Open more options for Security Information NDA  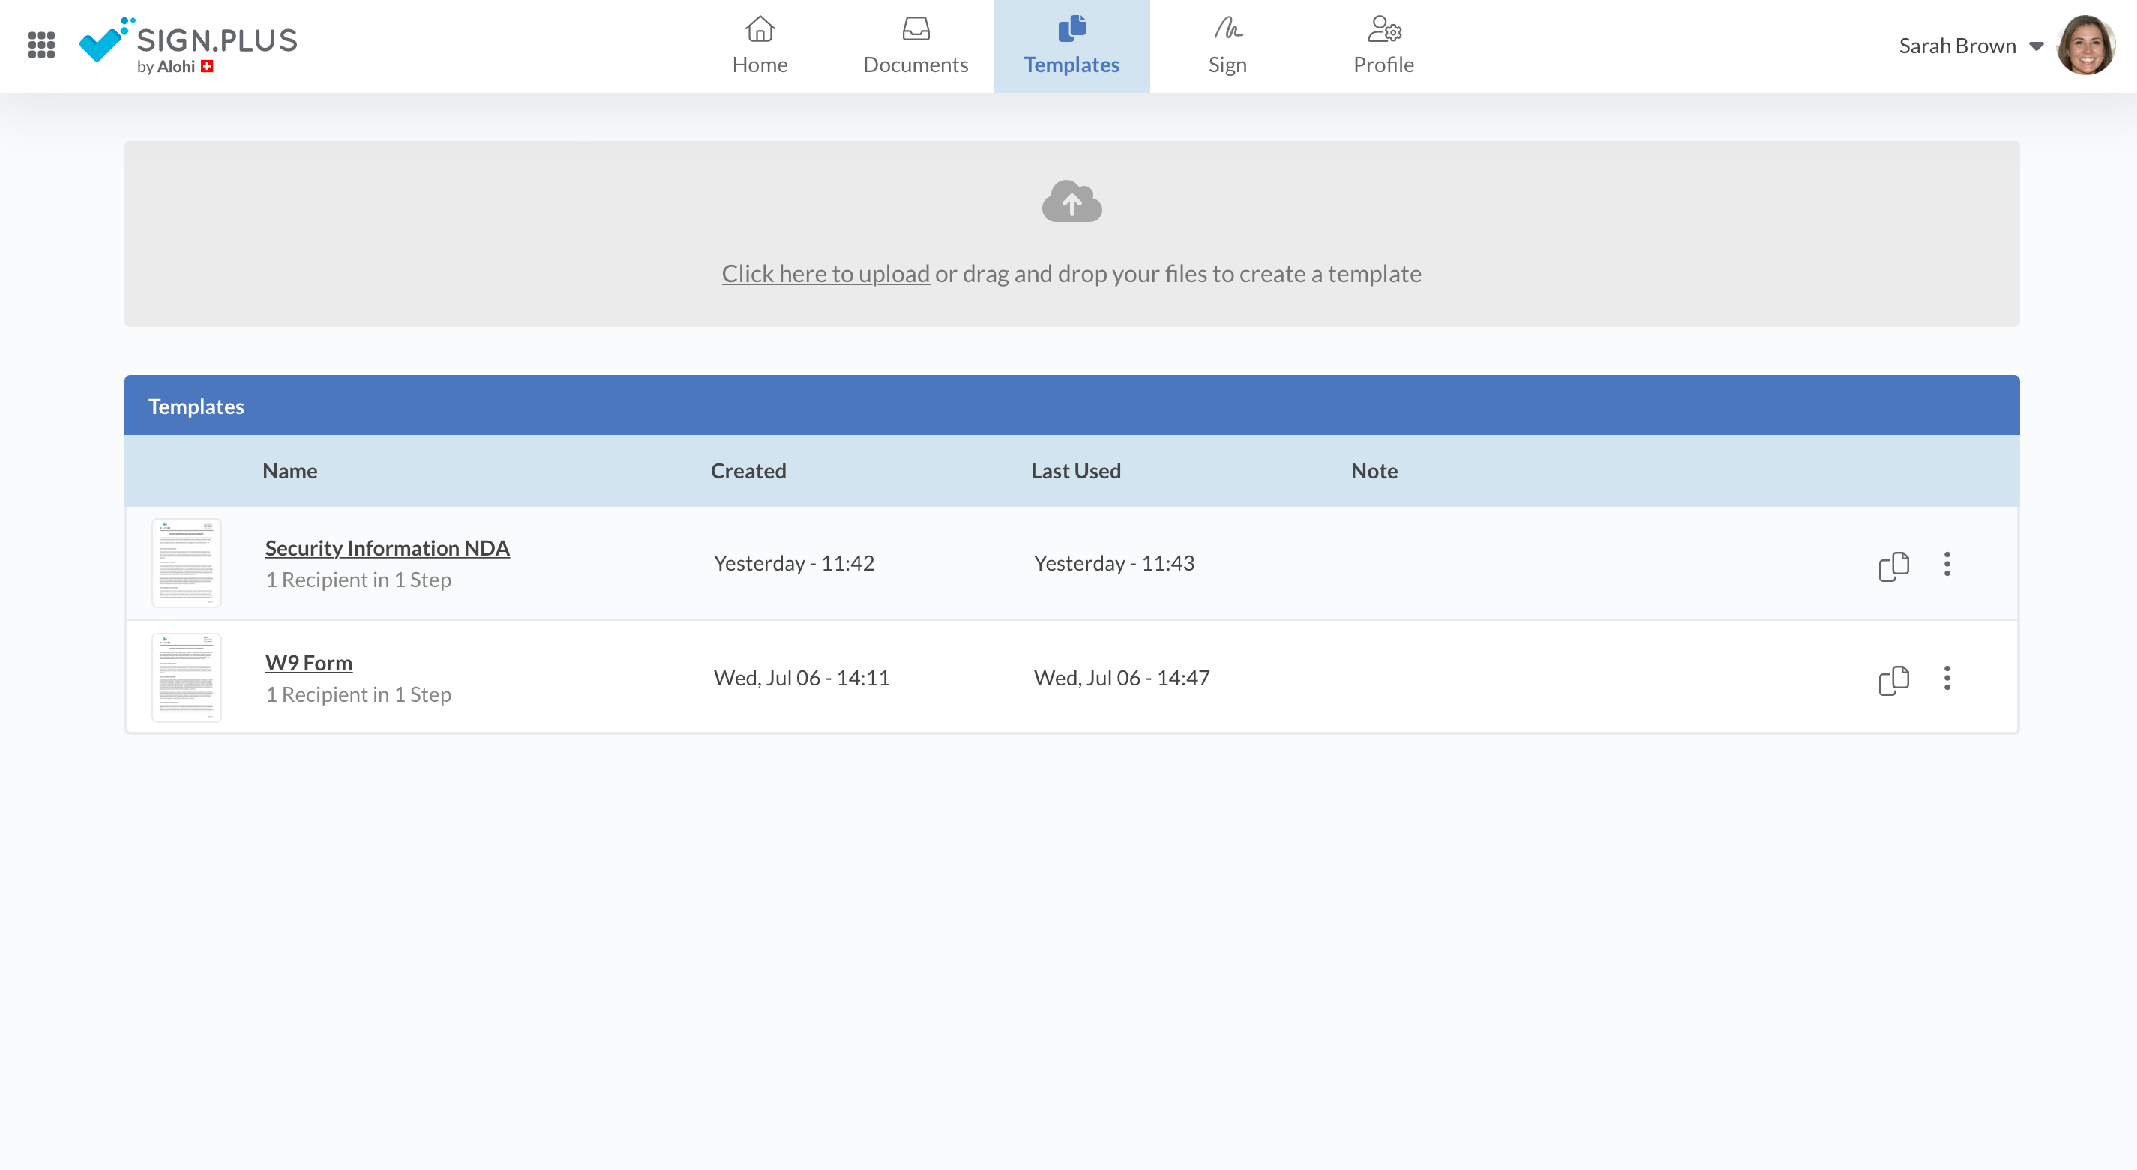point(1947,564)
